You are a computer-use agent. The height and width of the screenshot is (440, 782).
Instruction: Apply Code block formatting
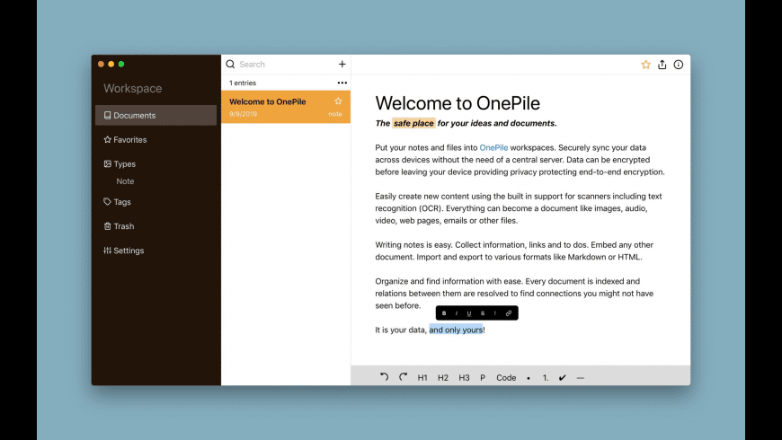click(x=506, y=378)
